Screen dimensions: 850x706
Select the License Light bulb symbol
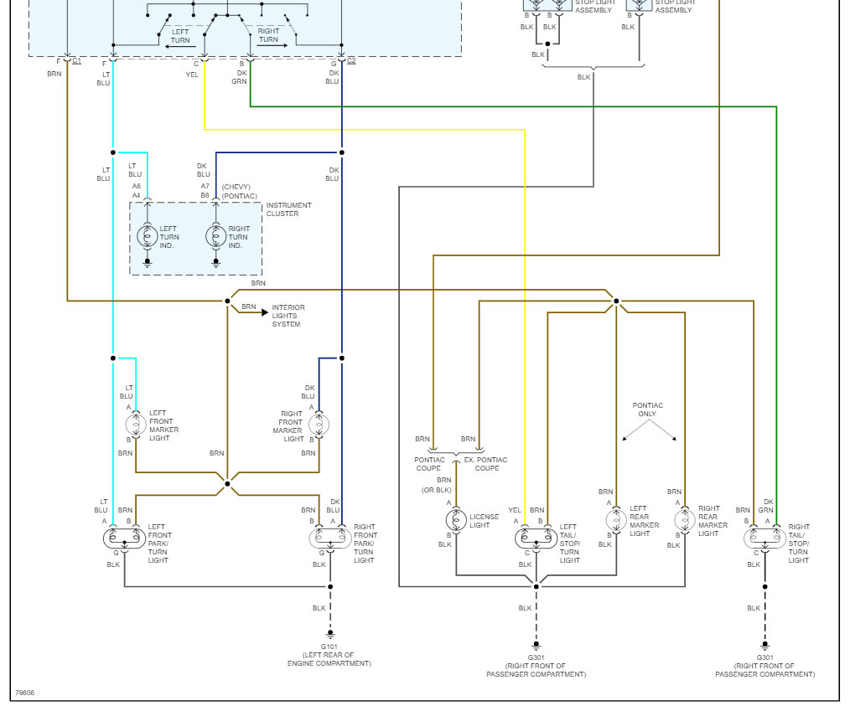click(x=457, y=521)
